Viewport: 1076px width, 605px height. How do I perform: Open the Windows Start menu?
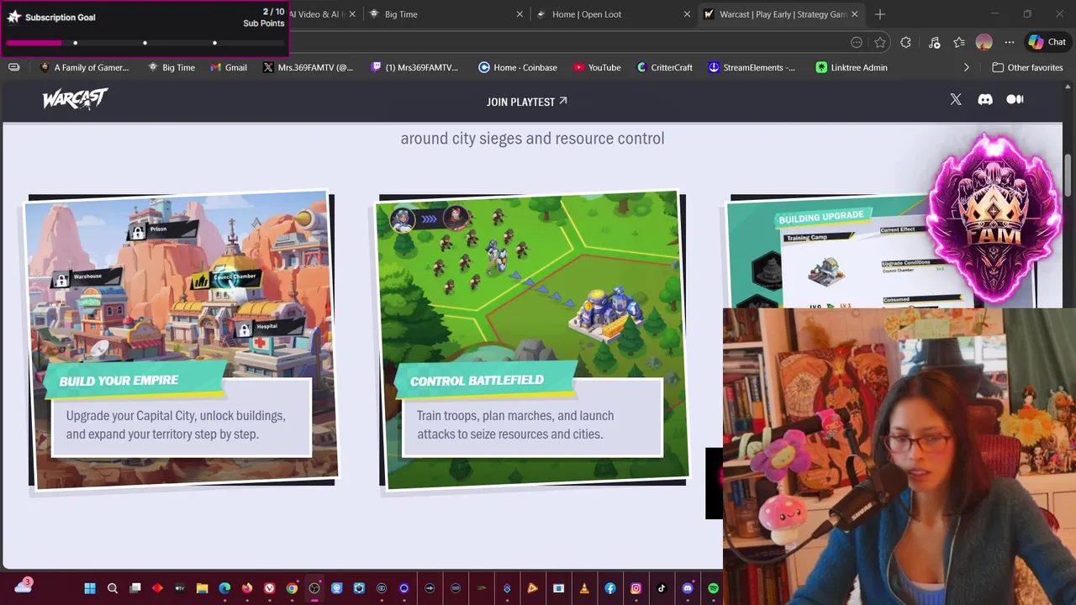[90, 588]
